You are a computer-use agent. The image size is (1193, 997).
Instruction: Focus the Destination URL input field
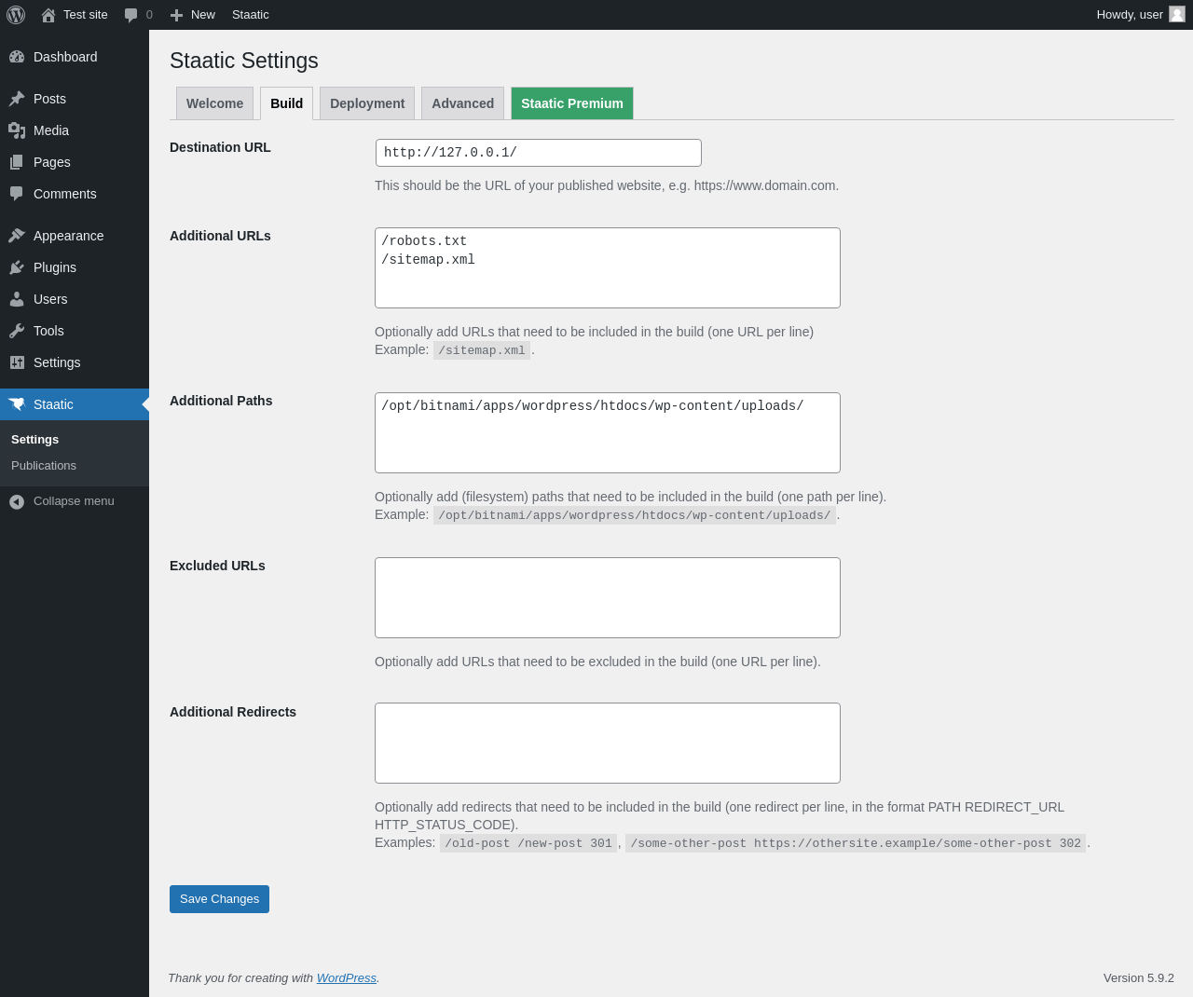tap(539, 153)
